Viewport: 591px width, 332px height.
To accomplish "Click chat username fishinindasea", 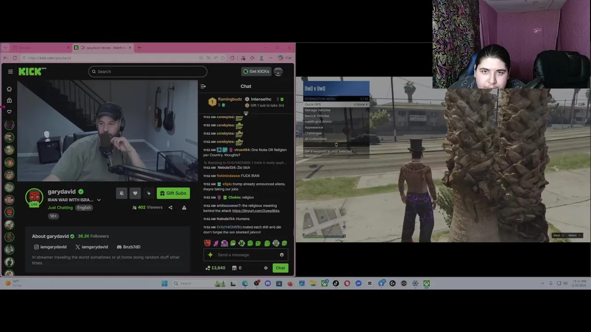I will [228, 176].
